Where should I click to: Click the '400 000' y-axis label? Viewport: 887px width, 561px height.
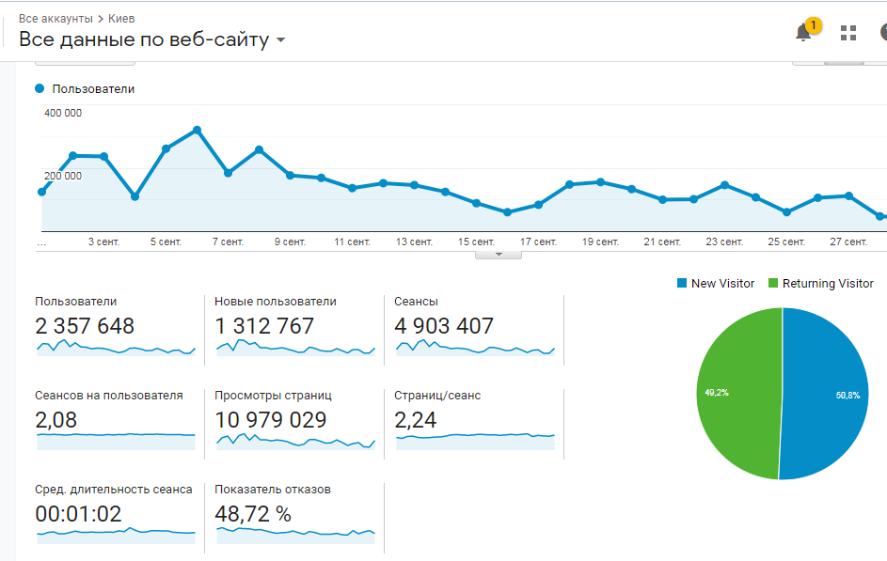(63, 113)
